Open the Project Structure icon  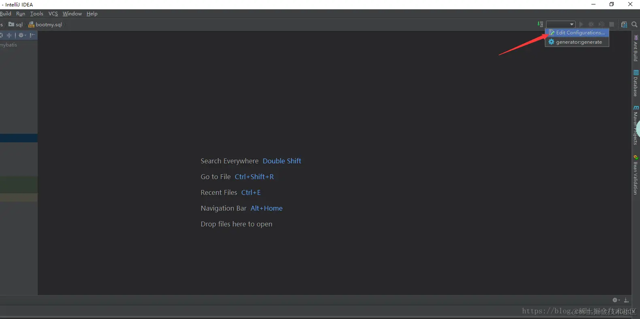click(x=624, y=24)
